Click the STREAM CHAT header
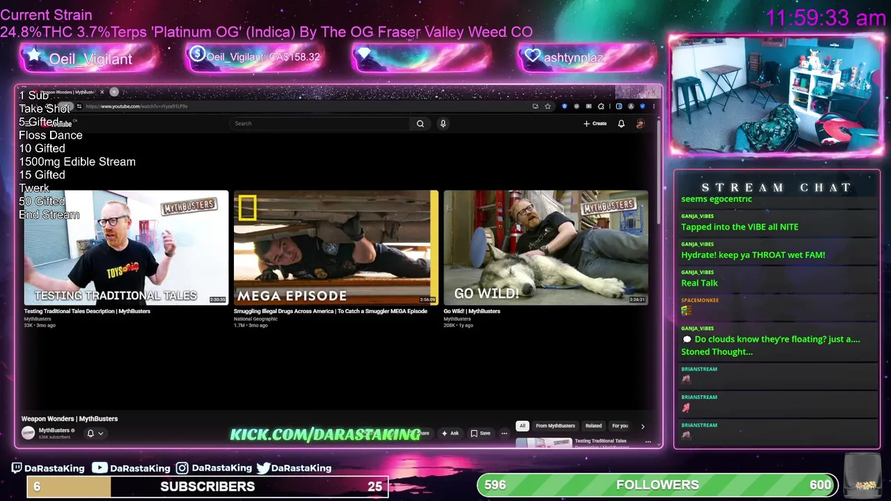 coord(777,187)
